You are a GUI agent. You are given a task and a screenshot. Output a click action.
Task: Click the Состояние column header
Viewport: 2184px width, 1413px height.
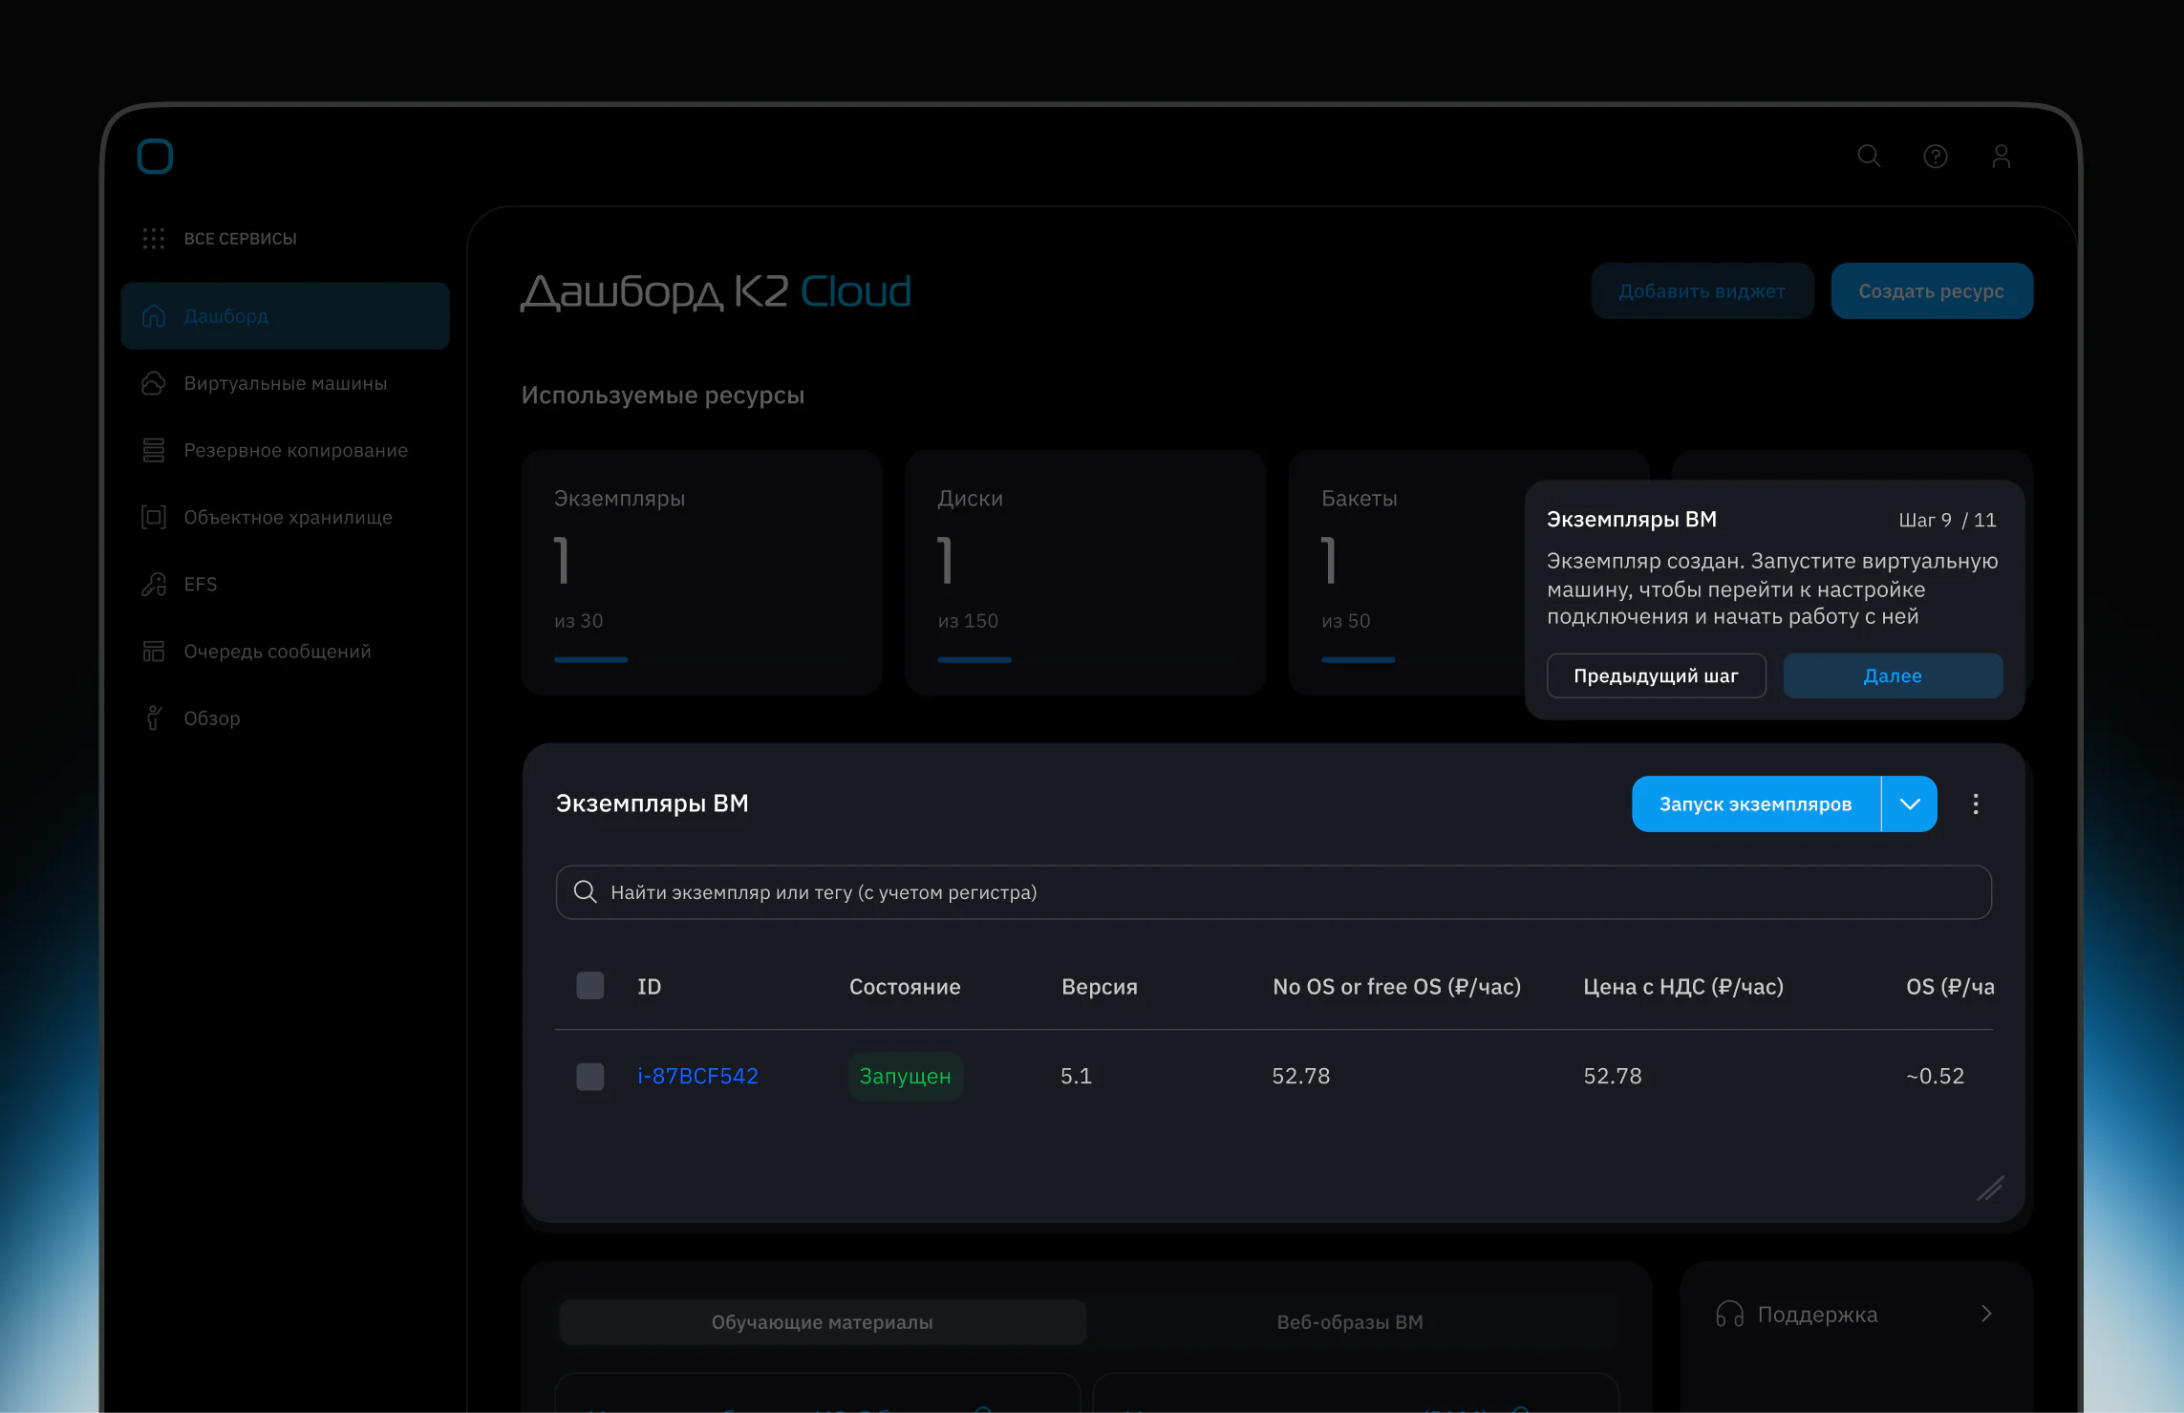coord(904,986)
